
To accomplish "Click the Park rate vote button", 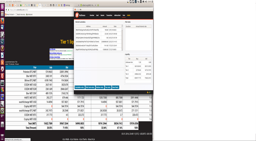I will [x=90, y=87].
